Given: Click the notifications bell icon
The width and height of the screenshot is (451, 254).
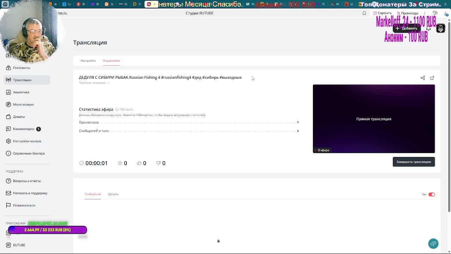Looking at the screenshot, I should [x=428, y=28].
